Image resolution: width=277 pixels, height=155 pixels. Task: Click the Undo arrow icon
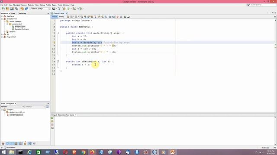coord(22,9)
